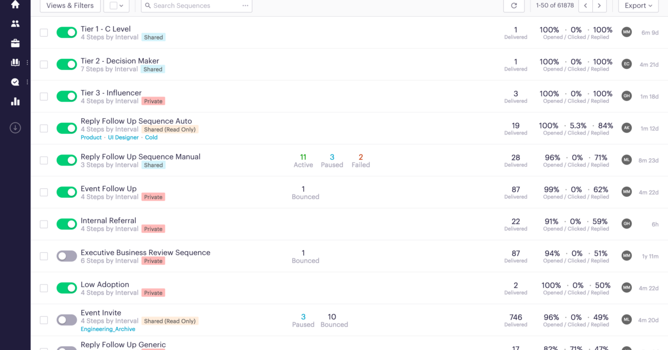Viewport: 668px width, 350px height.
Task: Disable the Tier 1 - C Level sequence toggle
Action: tap(67, 32)
